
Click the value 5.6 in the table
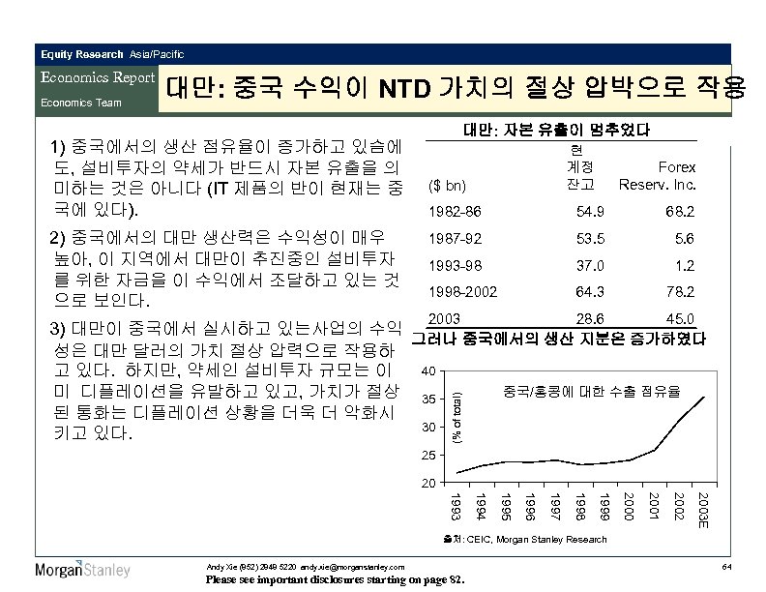[685, 239]
